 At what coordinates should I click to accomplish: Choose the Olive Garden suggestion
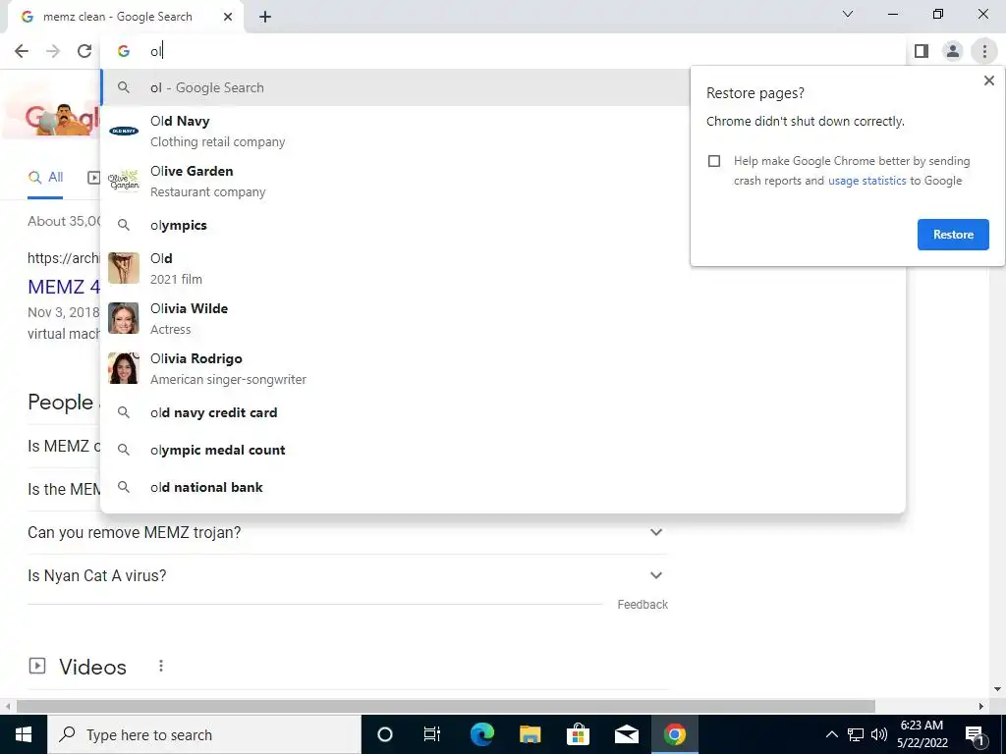[x=503, y=182]
